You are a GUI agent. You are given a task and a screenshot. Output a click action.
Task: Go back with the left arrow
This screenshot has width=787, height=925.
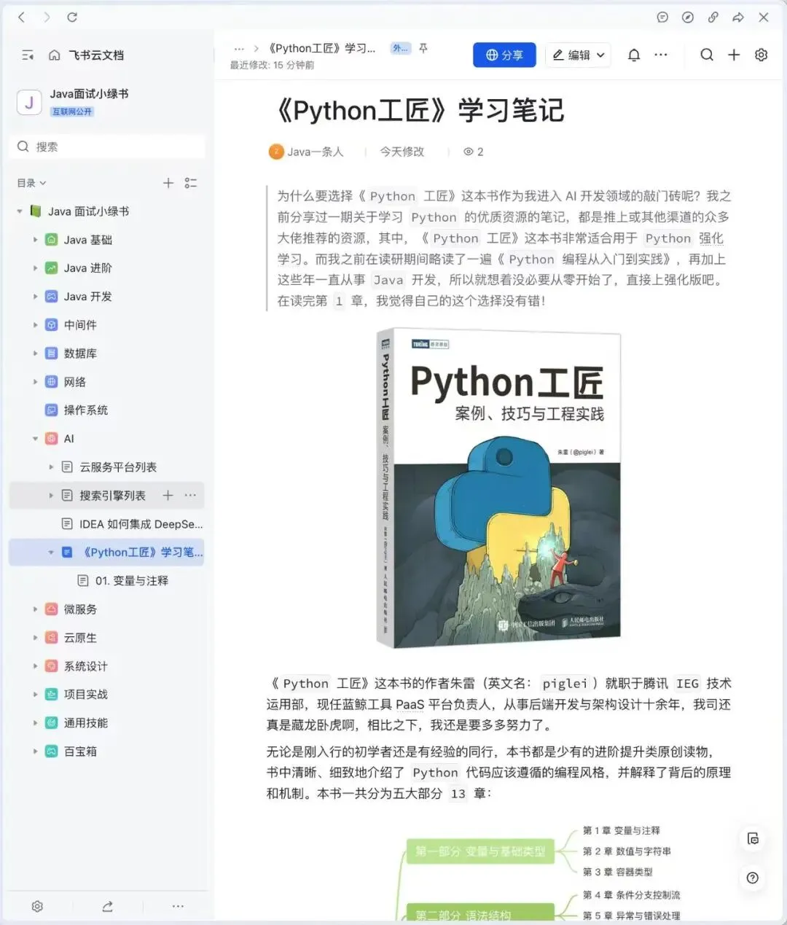pos(21,17)
